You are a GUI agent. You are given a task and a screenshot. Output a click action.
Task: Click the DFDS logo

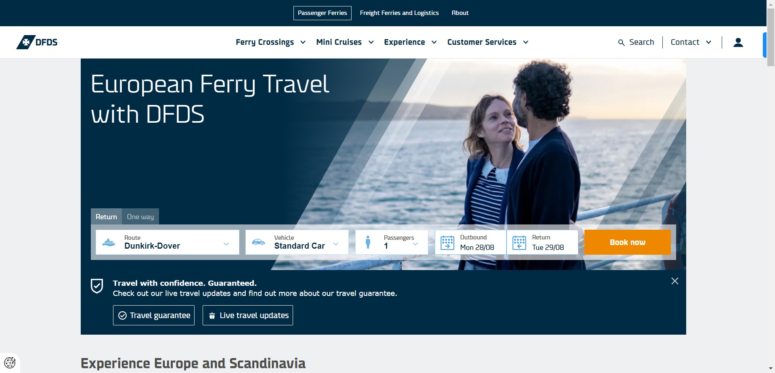coord(37,42)
